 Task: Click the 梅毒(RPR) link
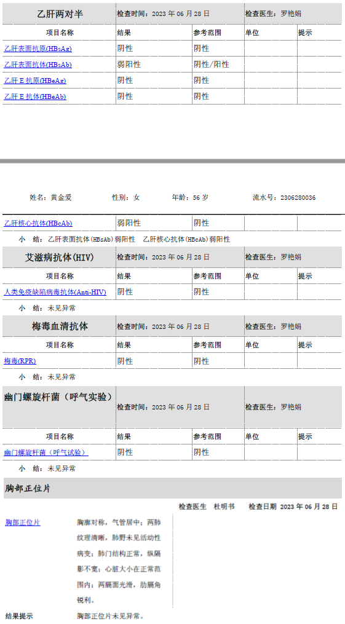(20, 361)
